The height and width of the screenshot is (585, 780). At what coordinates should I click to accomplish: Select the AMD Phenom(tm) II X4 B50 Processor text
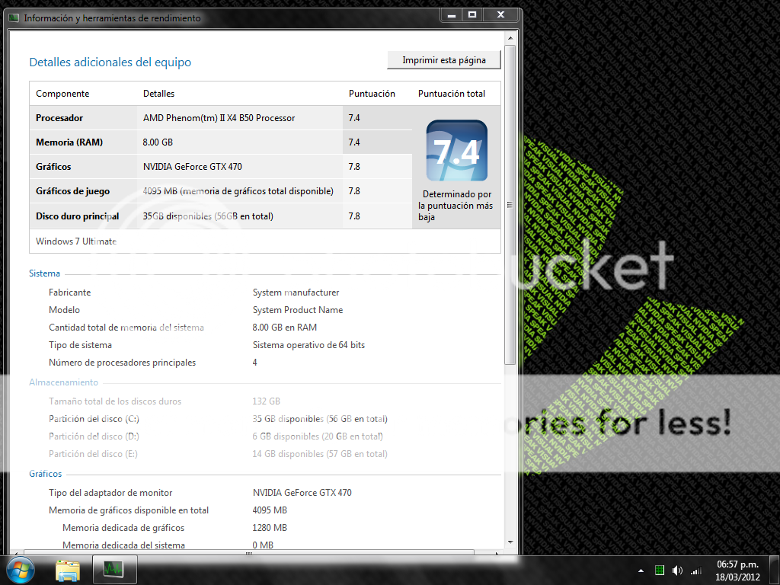point(219,118)
